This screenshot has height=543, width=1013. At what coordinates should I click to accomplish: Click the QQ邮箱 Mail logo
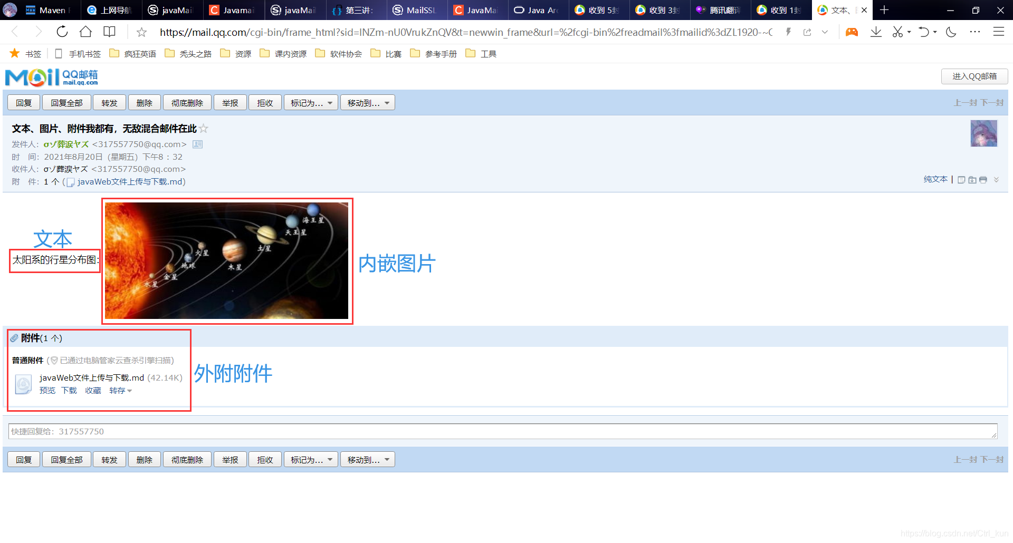(52, 77)
